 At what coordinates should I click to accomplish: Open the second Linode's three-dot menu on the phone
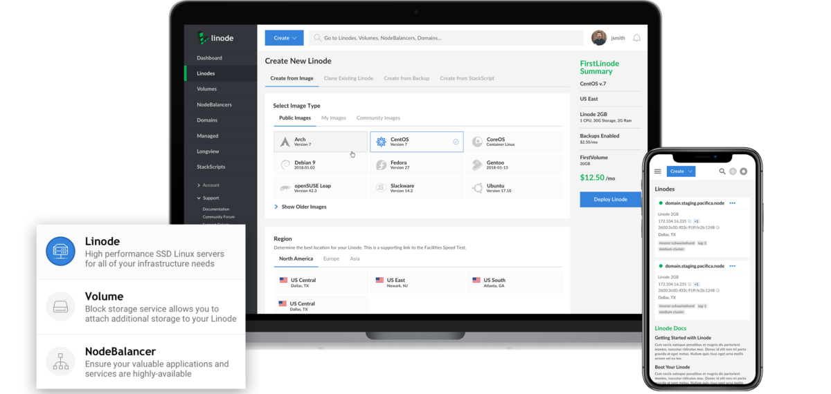coord(733,266)
